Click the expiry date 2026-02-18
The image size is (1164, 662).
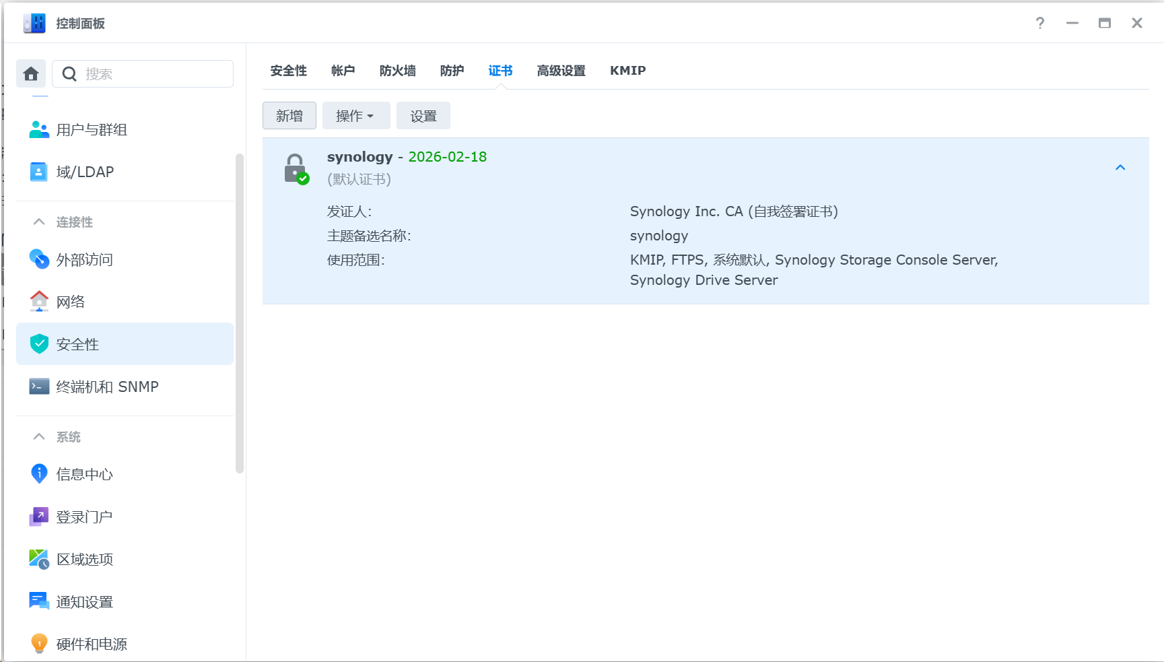click(448, 157)
